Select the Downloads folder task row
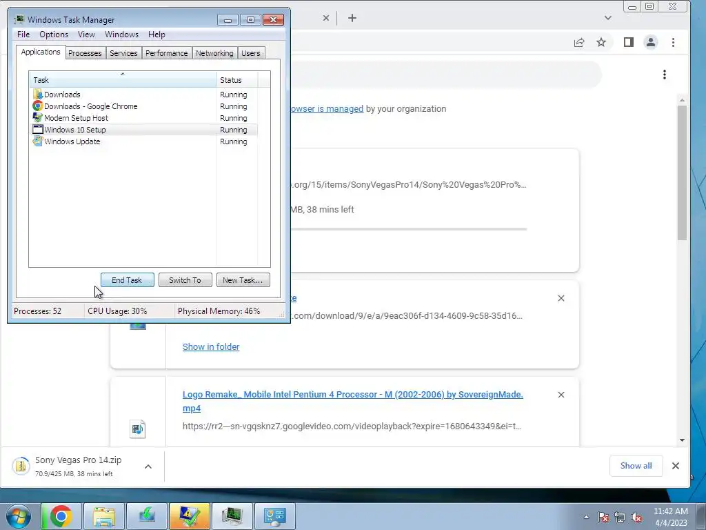 [144, 95]
